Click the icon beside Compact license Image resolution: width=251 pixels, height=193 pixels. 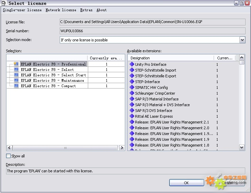point(16,86)
